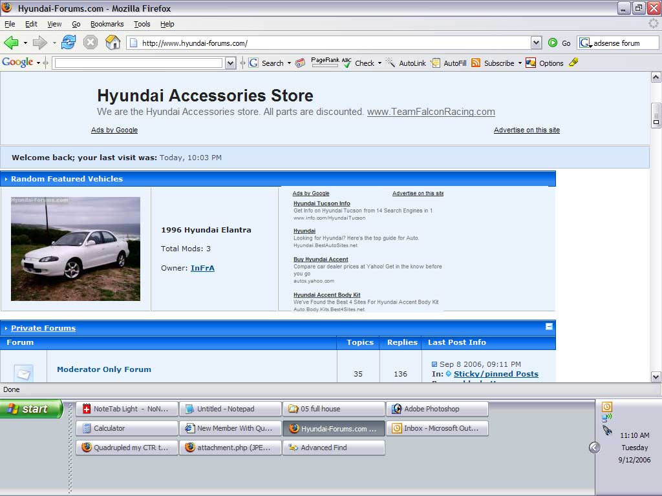Click the search engine selector icon
This screenshot has width=662, height=496.
pos(584,43)
